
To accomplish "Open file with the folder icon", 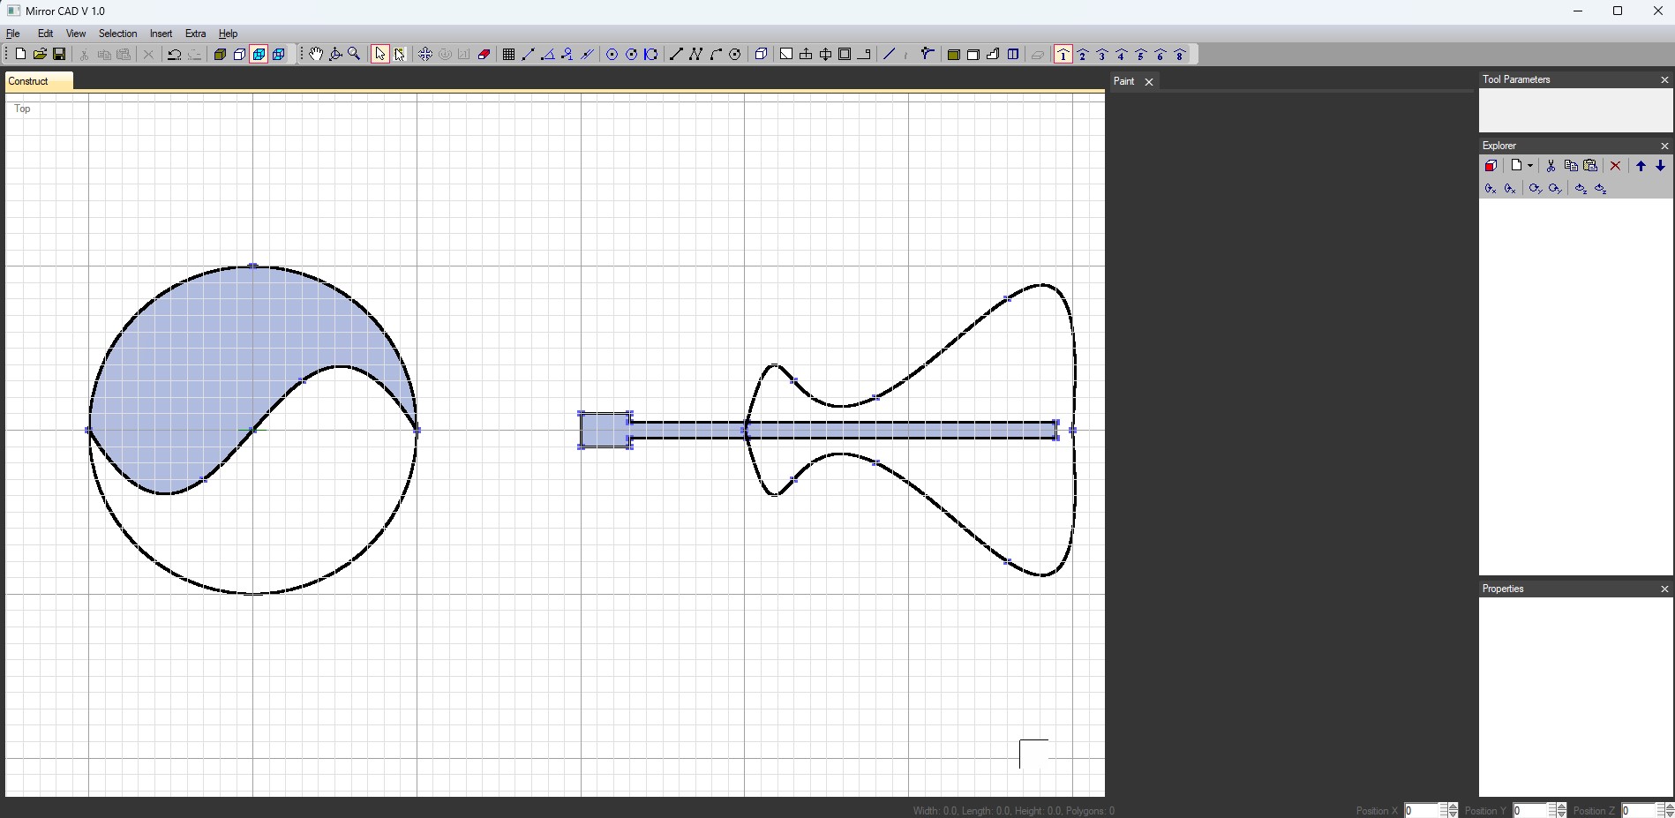I will (40, 55).
